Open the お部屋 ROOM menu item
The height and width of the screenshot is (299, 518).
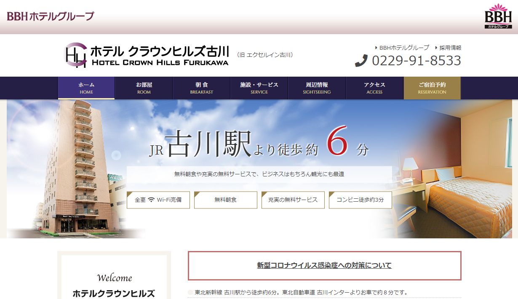(144, 88)
